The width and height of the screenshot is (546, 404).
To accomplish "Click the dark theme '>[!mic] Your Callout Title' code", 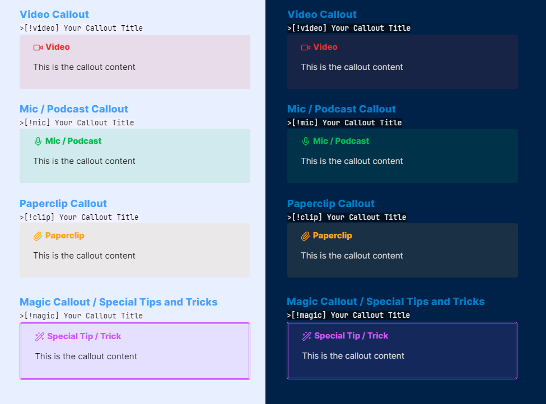I will click(344, 123).
